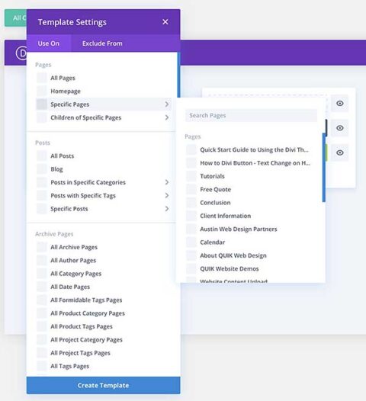Screen dimensions: 366x401
Task: Select the Free Quote page checkbox
Action: coord(191,190)
